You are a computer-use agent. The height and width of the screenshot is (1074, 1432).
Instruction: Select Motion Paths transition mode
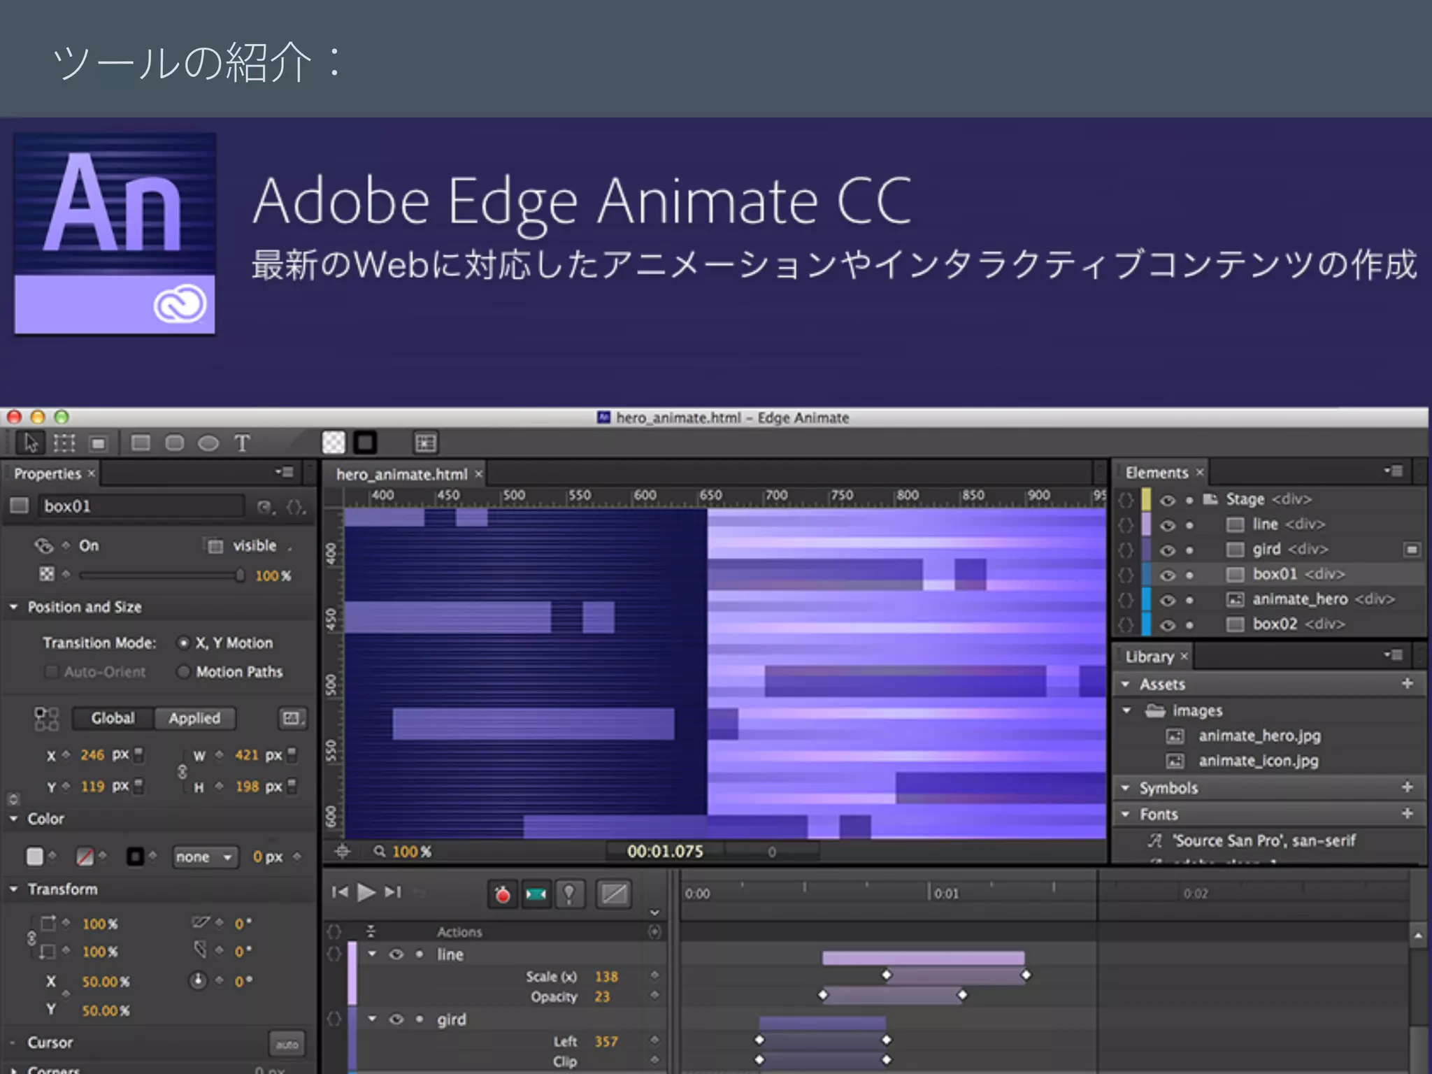(183, 671)
